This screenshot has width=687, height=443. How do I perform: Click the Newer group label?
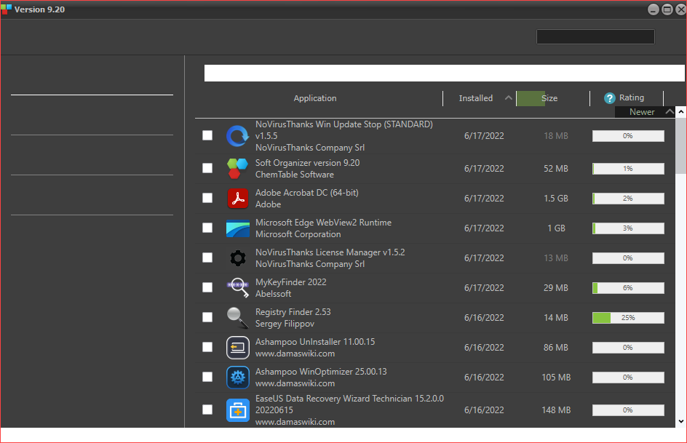pos(642,111)
